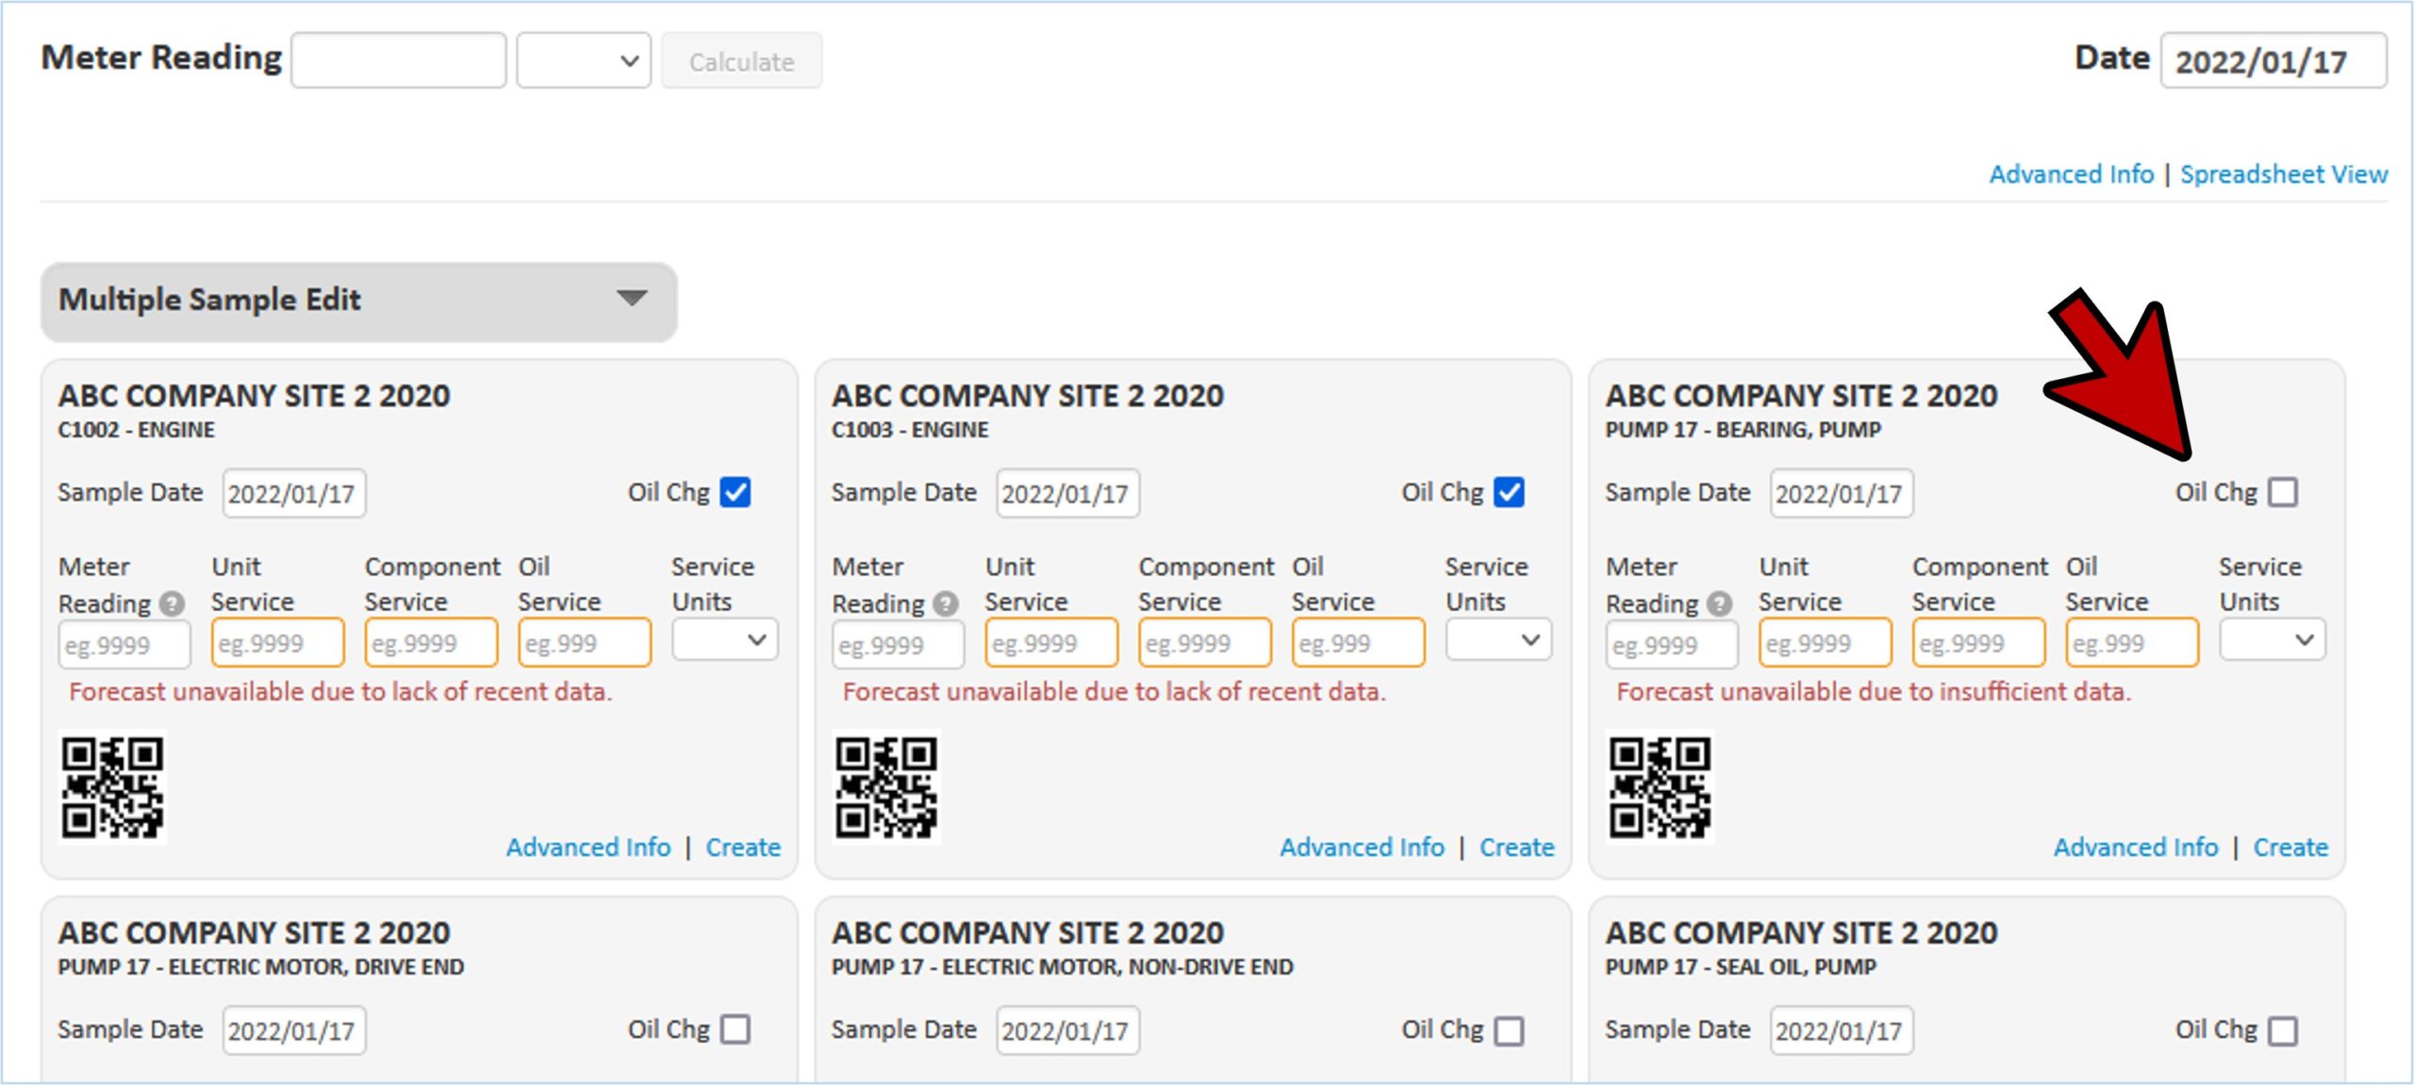Click help icon in PUMP 17 BEARING card

(x=1719, y=603)
